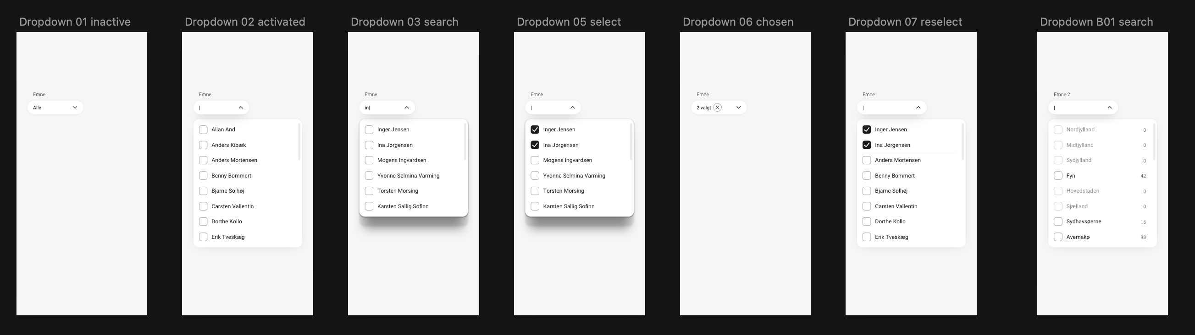This screenshot has height=335, width=1195.
Task: Check Allan And in Dropdown 02 activated
Action: pos(203,130)
